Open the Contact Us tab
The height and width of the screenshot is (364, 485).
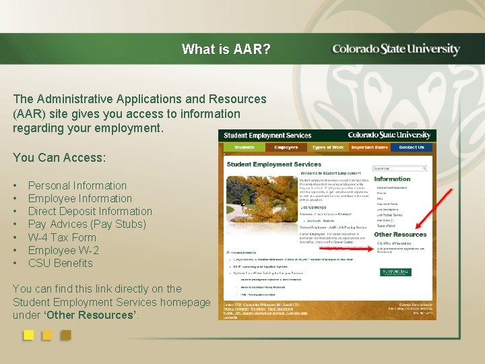point(412,148)
